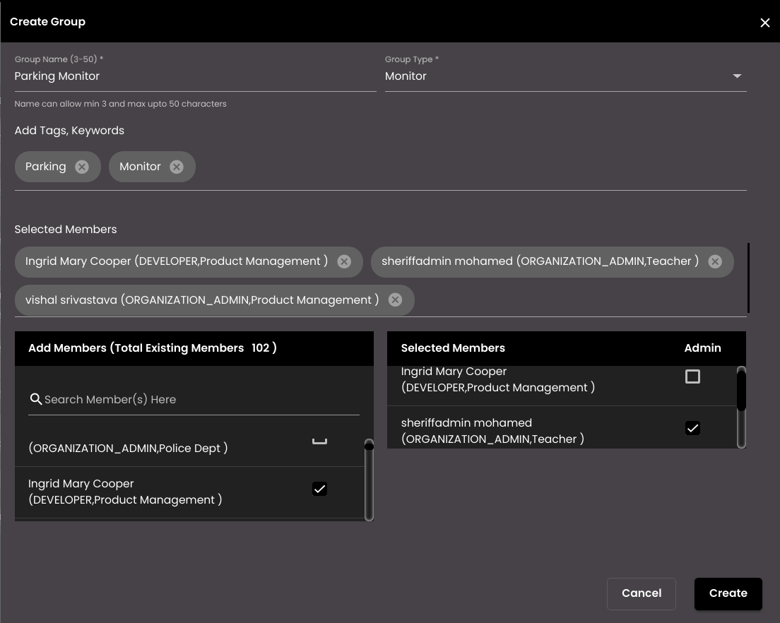This screenshot has height=623, width=780.
Task: Click vishal srivastava selected chip text
Action: click(x=202, y=299)
